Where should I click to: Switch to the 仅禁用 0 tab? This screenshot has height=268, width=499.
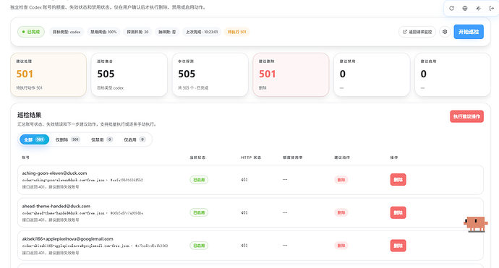coord(102,139)
